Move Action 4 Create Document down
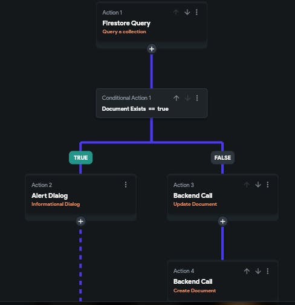Image resolution: width=295 pixels, height=305 pixels. (x=258, y=271)
